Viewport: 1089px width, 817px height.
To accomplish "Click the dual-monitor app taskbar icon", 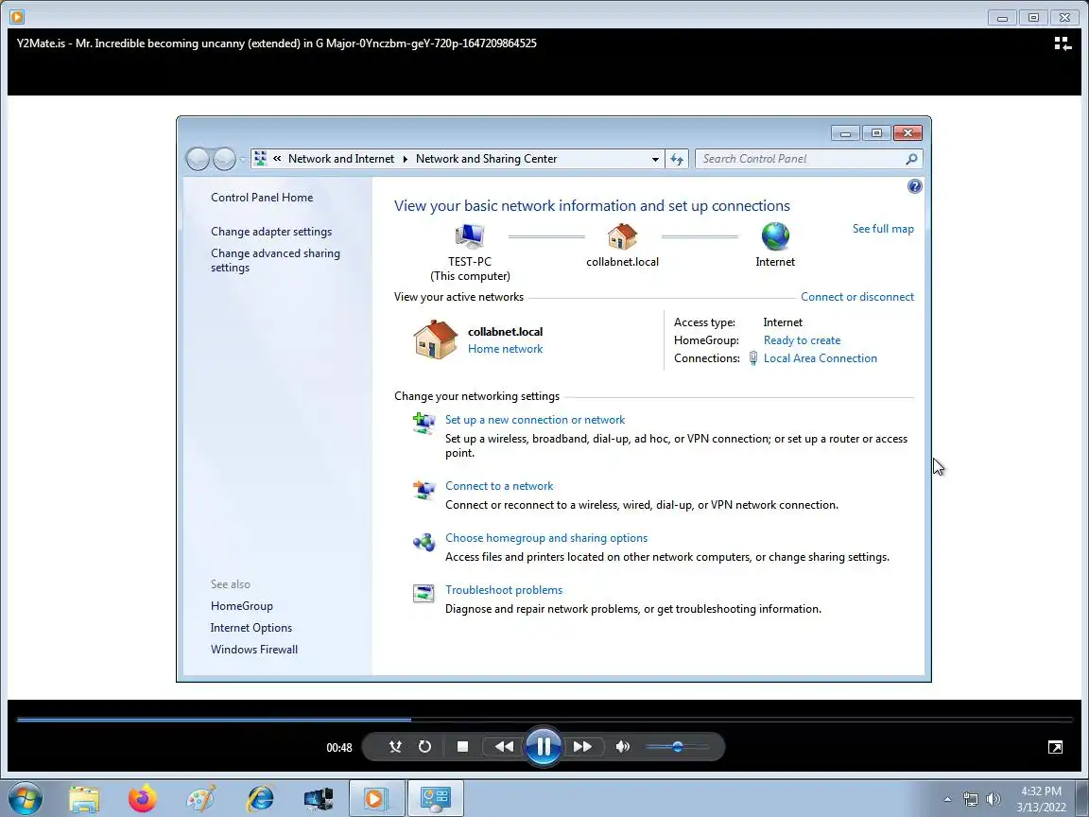I will click(319, 798).
